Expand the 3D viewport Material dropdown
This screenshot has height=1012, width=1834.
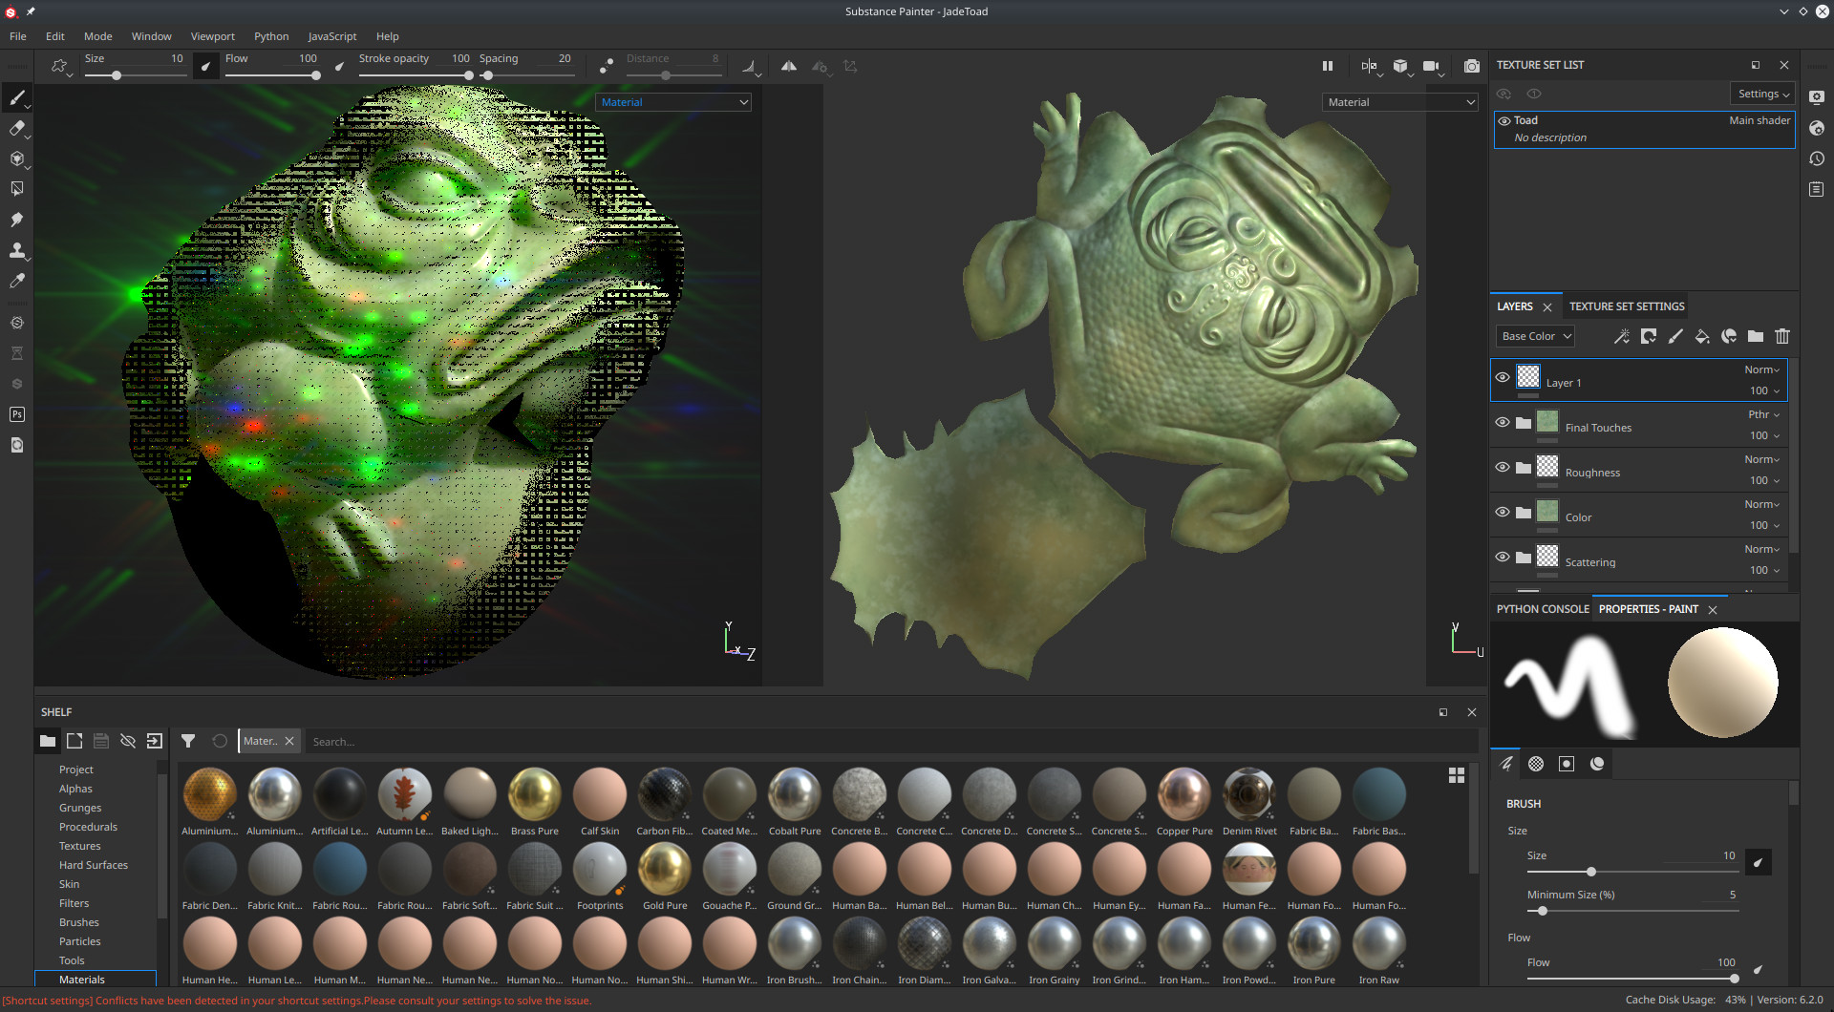pyautogui.click(x=673, y=102)
